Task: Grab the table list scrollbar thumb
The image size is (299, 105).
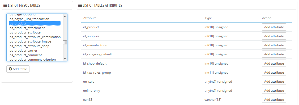Action: click(x=65, y=42)
